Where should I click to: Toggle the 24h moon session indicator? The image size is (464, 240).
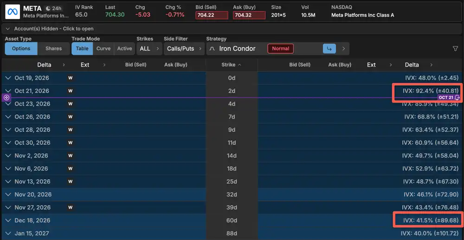point(53,8)
